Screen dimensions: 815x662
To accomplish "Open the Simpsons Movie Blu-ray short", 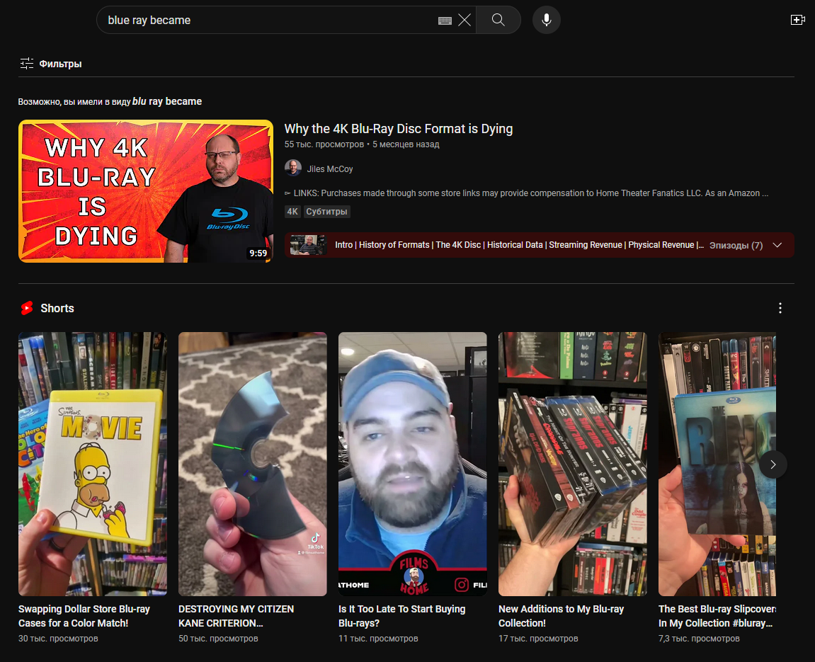I will click(x=93, y=464).
